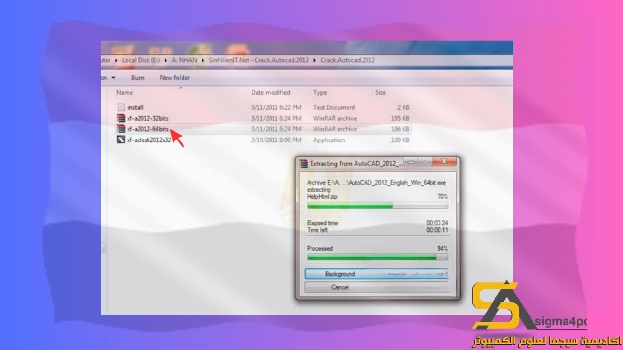Click the Processed total progress bar
Viewport: 623px width, 350px height.
(377, 257)
